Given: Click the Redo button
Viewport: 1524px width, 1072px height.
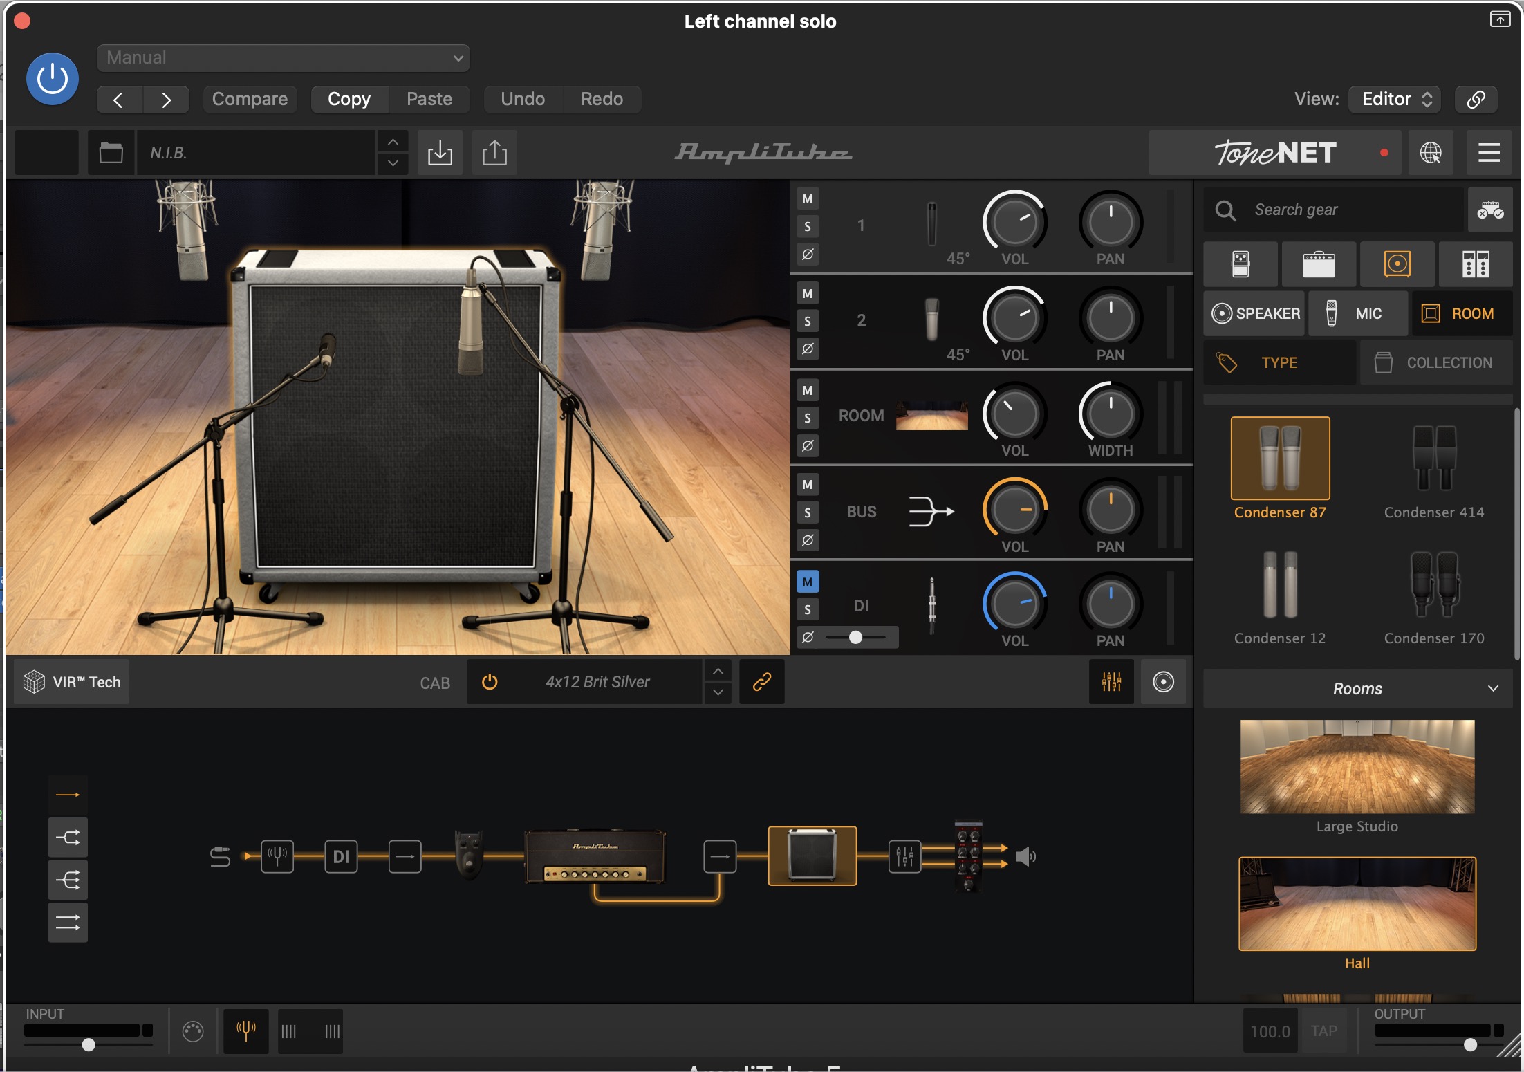Looking at the screenshot, I should coord(602,100).
